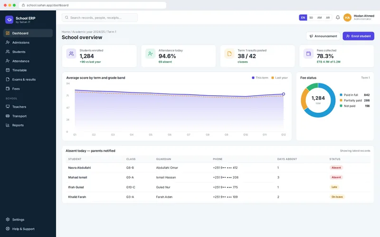The image size is (380, 237).
Task: Open the Admissions section
Action: click(28, 42)
